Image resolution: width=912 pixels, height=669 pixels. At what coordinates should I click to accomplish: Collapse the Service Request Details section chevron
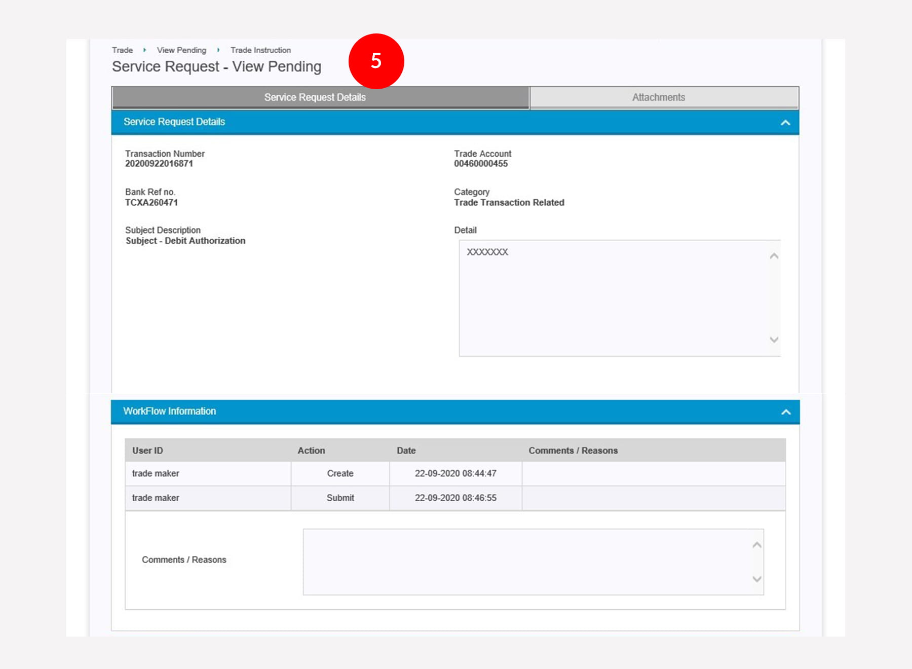(785, 123)
